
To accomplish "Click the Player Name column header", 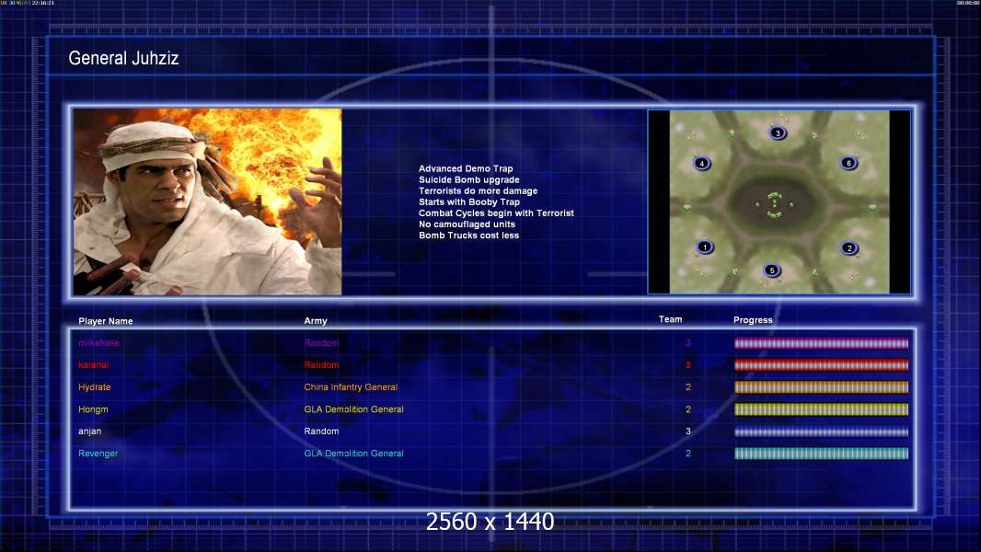I will [106, 321].
